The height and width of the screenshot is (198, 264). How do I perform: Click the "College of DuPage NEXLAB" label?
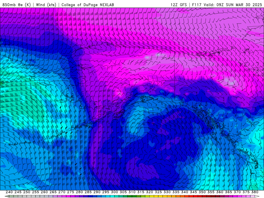coord(88,5)
